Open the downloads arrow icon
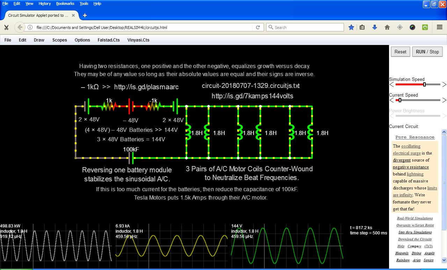Screen dimensions: 447x270 point(375,27)
